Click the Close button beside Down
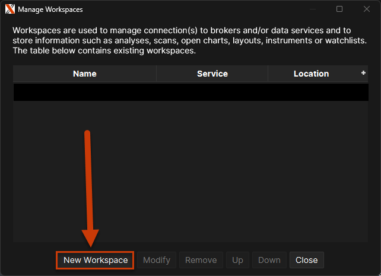The image size is (381, 276). point(306,260)
